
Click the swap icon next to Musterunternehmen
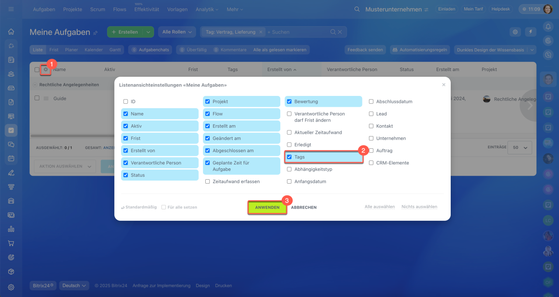click(426, 9)
